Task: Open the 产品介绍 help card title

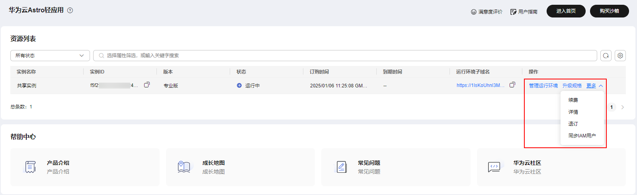Action: tap(58, 163)
